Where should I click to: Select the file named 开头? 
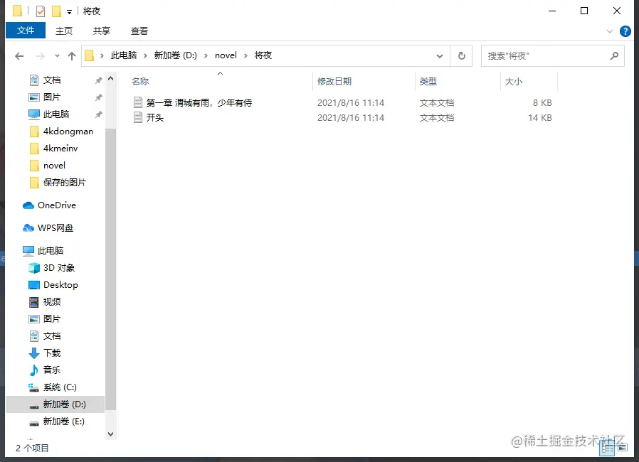click(155, 118)
